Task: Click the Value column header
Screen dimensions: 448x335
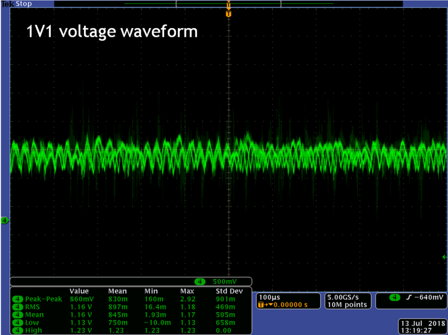Action: coord(79,291)
